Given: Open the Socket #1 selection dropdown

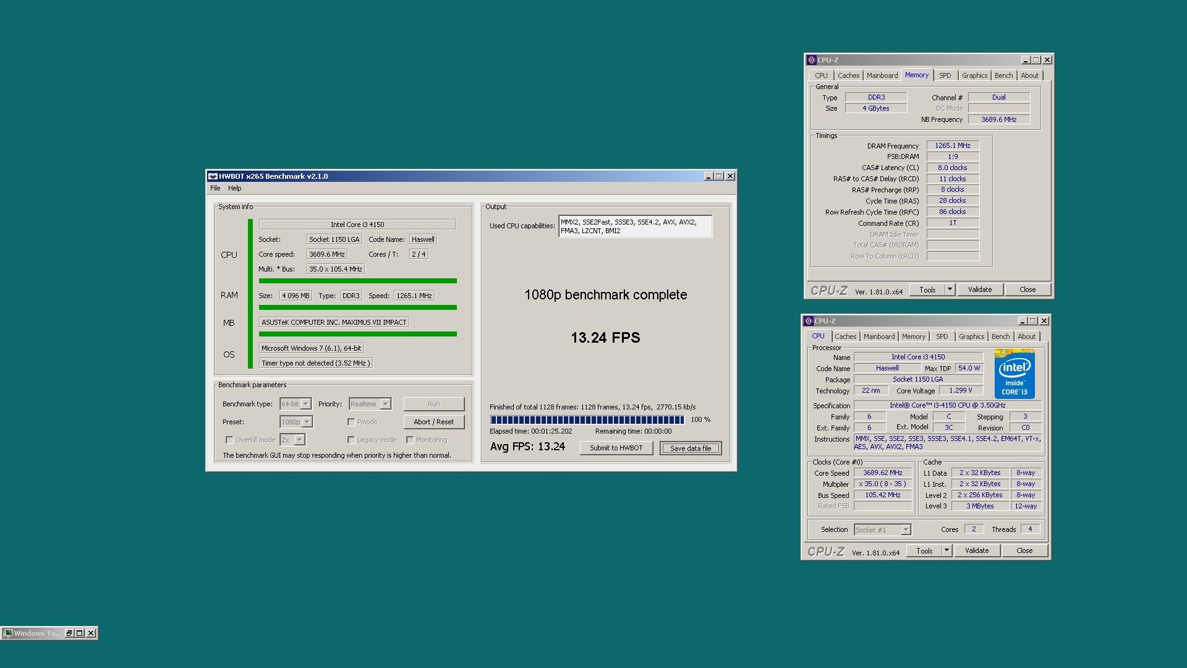Looking at the screenshot, I should (906, 530).
